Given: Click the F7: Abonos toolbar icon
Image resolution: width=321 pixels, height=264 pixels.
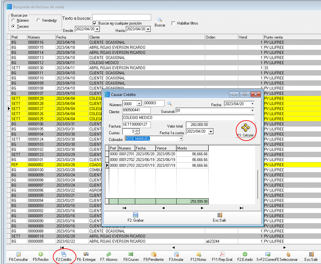Looking at the screenshot, I should click(109, 254).
